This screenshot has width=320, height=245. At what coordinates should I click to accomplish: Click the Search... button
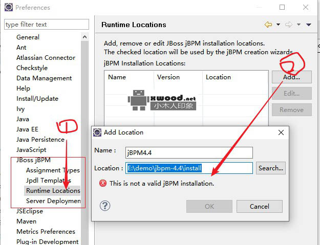click(x=271, y=168)
